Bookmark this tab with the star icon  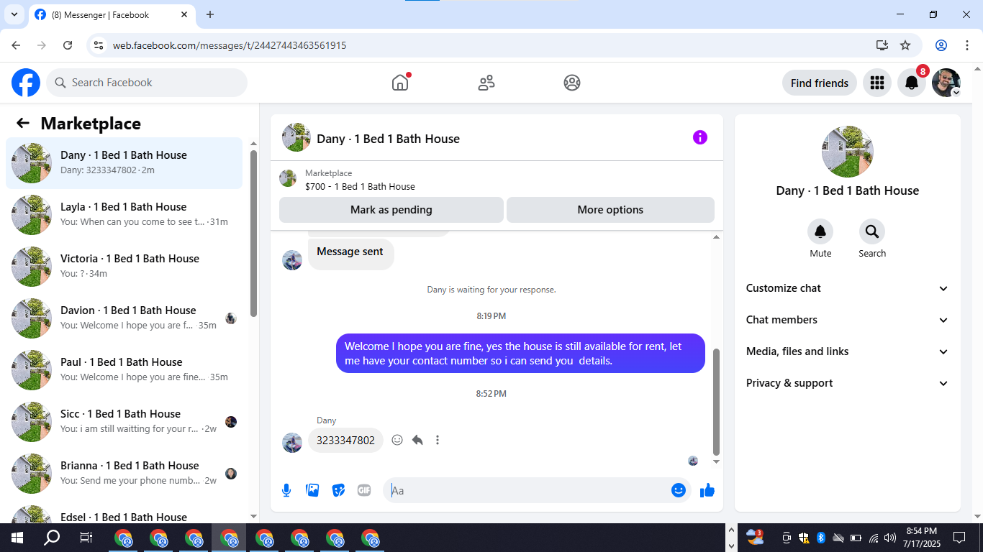click(905, 45)
